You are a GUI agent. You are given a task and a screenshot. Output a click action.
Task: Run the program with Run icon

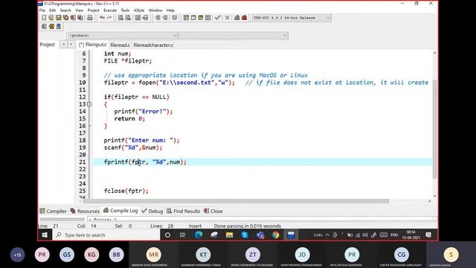coord(193,18)
